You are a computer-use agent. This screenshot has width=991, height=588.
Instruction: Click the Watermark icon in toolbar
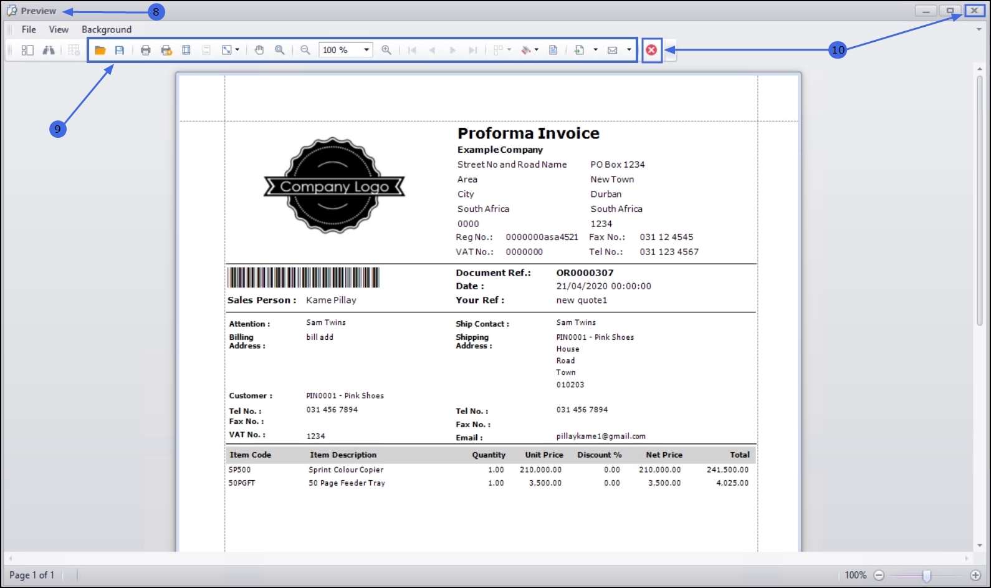pos(553,50)
